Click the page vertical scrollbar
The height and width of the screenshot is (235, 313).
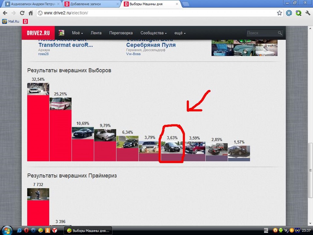pyautogui.click(x=310, y=170)
